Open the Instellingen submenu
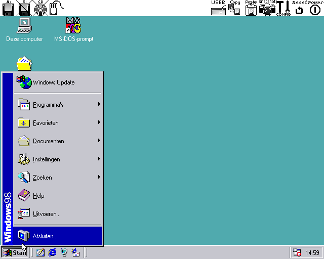Viewport: 324px width, 259px height. click(x=58, y=159)
